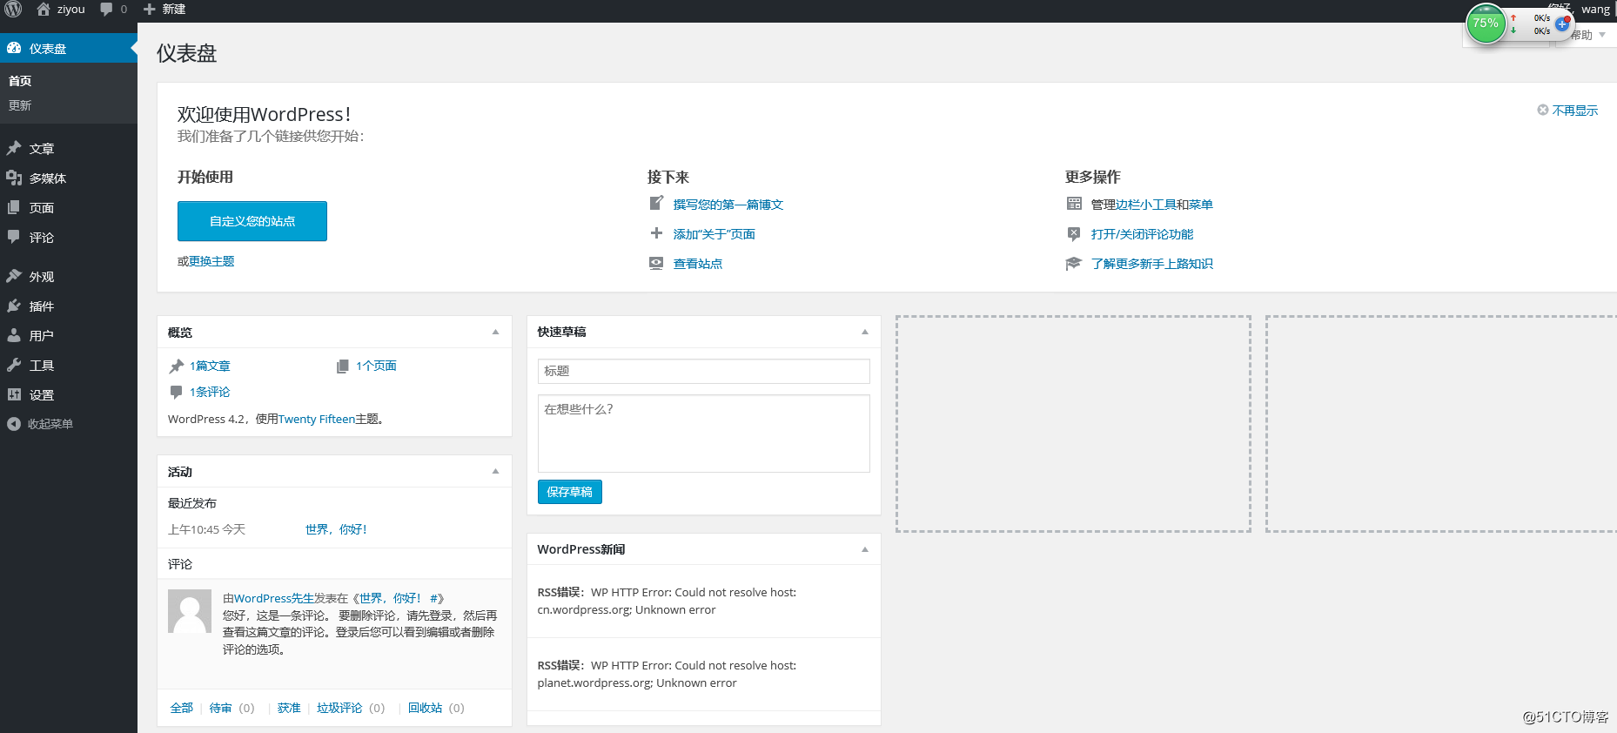1617x733 pixels.
Task: Click 了解更多新手上路知识 link
Action: [1151, 264]
